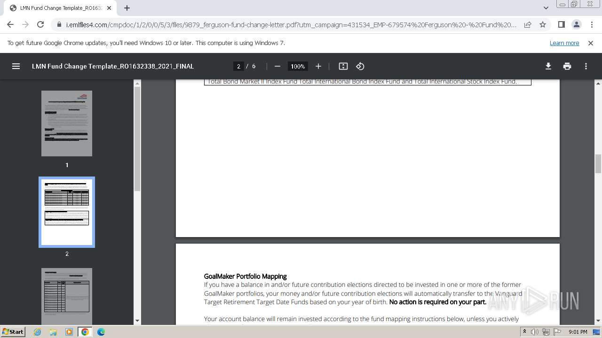Click the document title in PDF toolbar

click(113, 66)
